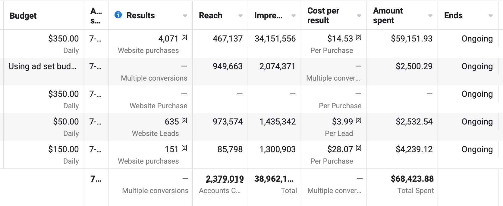The image size is (503, 206).
Task: Click footnote marker beside $3.99 cost
Action: [x=358, y=120]
